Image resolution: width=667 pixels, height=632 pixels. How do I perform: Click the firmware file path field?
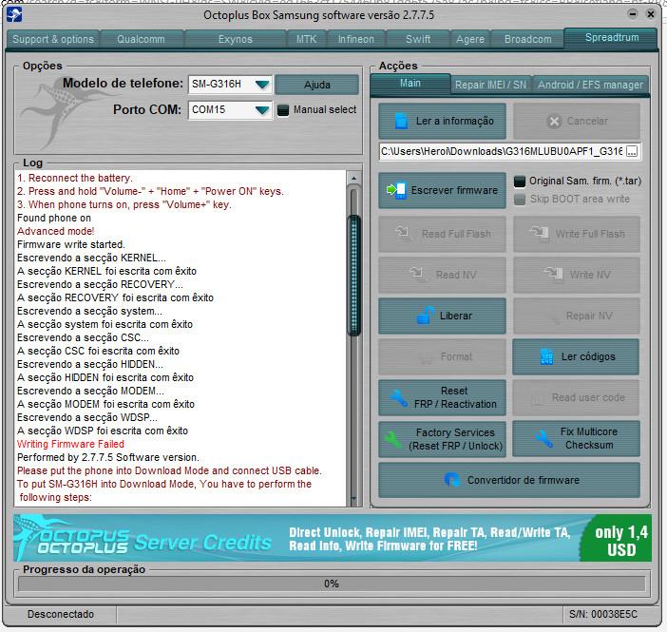coord(503,151)
